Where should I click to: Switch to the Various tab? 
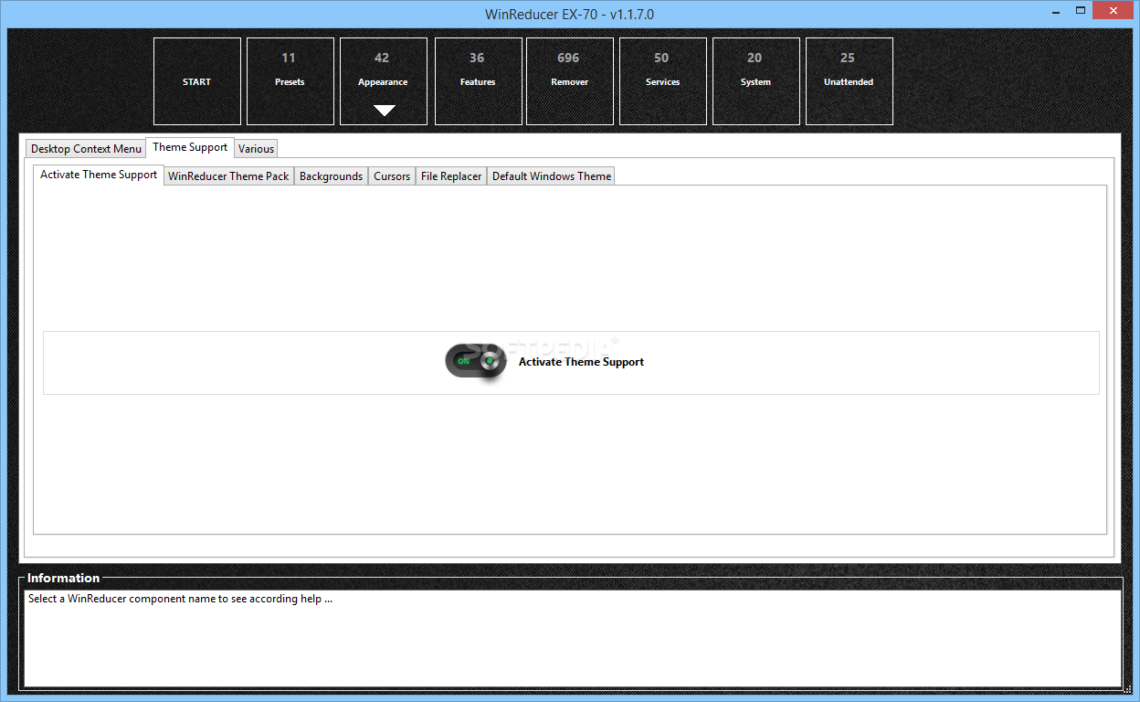pos(256,149)
